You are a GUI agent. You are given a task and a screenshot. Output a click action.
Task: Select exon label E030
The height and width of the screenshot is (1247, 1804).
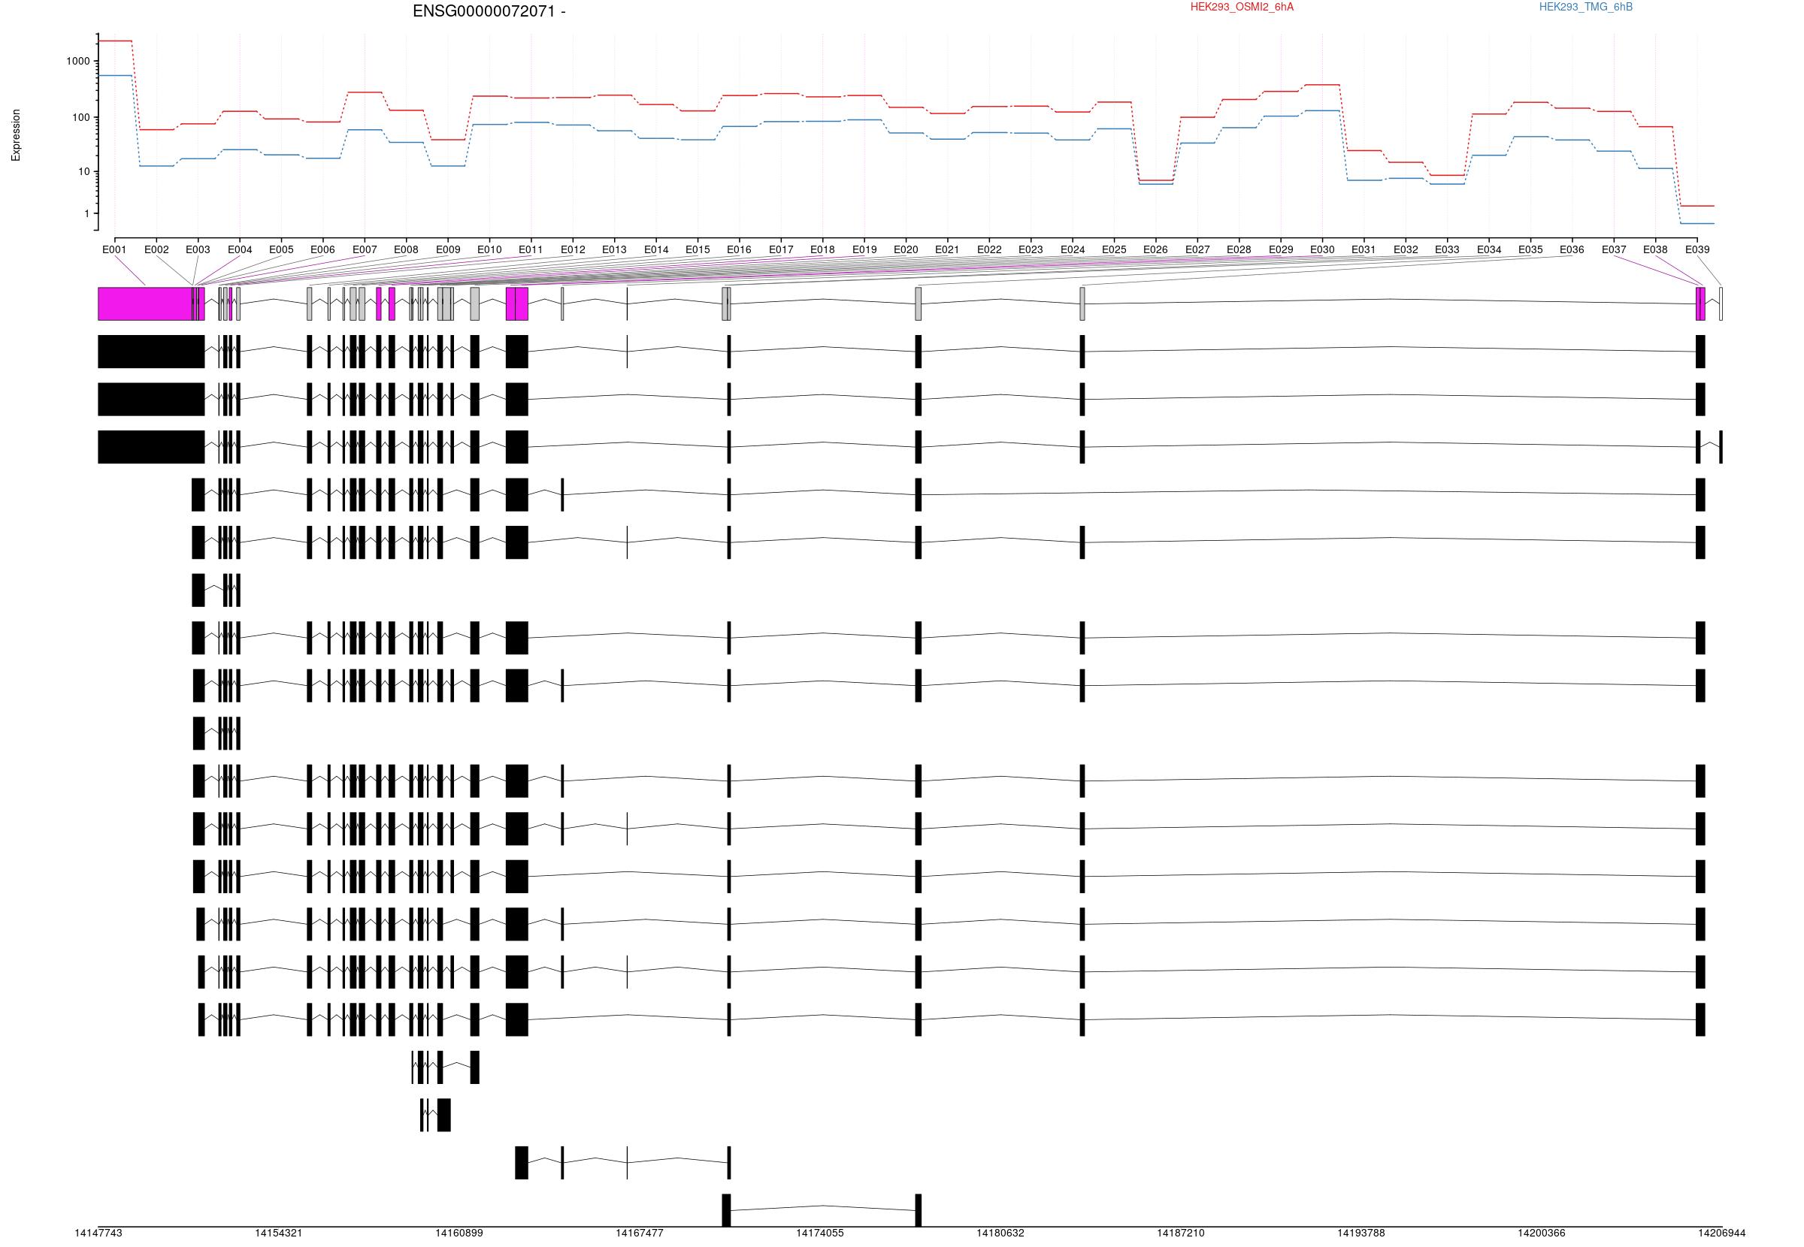(1322, 250)
